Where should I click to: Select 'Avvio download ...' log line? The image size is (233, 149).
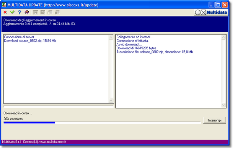(x=129, y=44)
